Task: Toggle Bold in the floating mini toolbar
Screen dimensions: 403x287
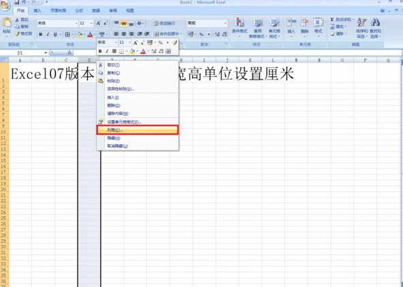Action: point(100,51)
